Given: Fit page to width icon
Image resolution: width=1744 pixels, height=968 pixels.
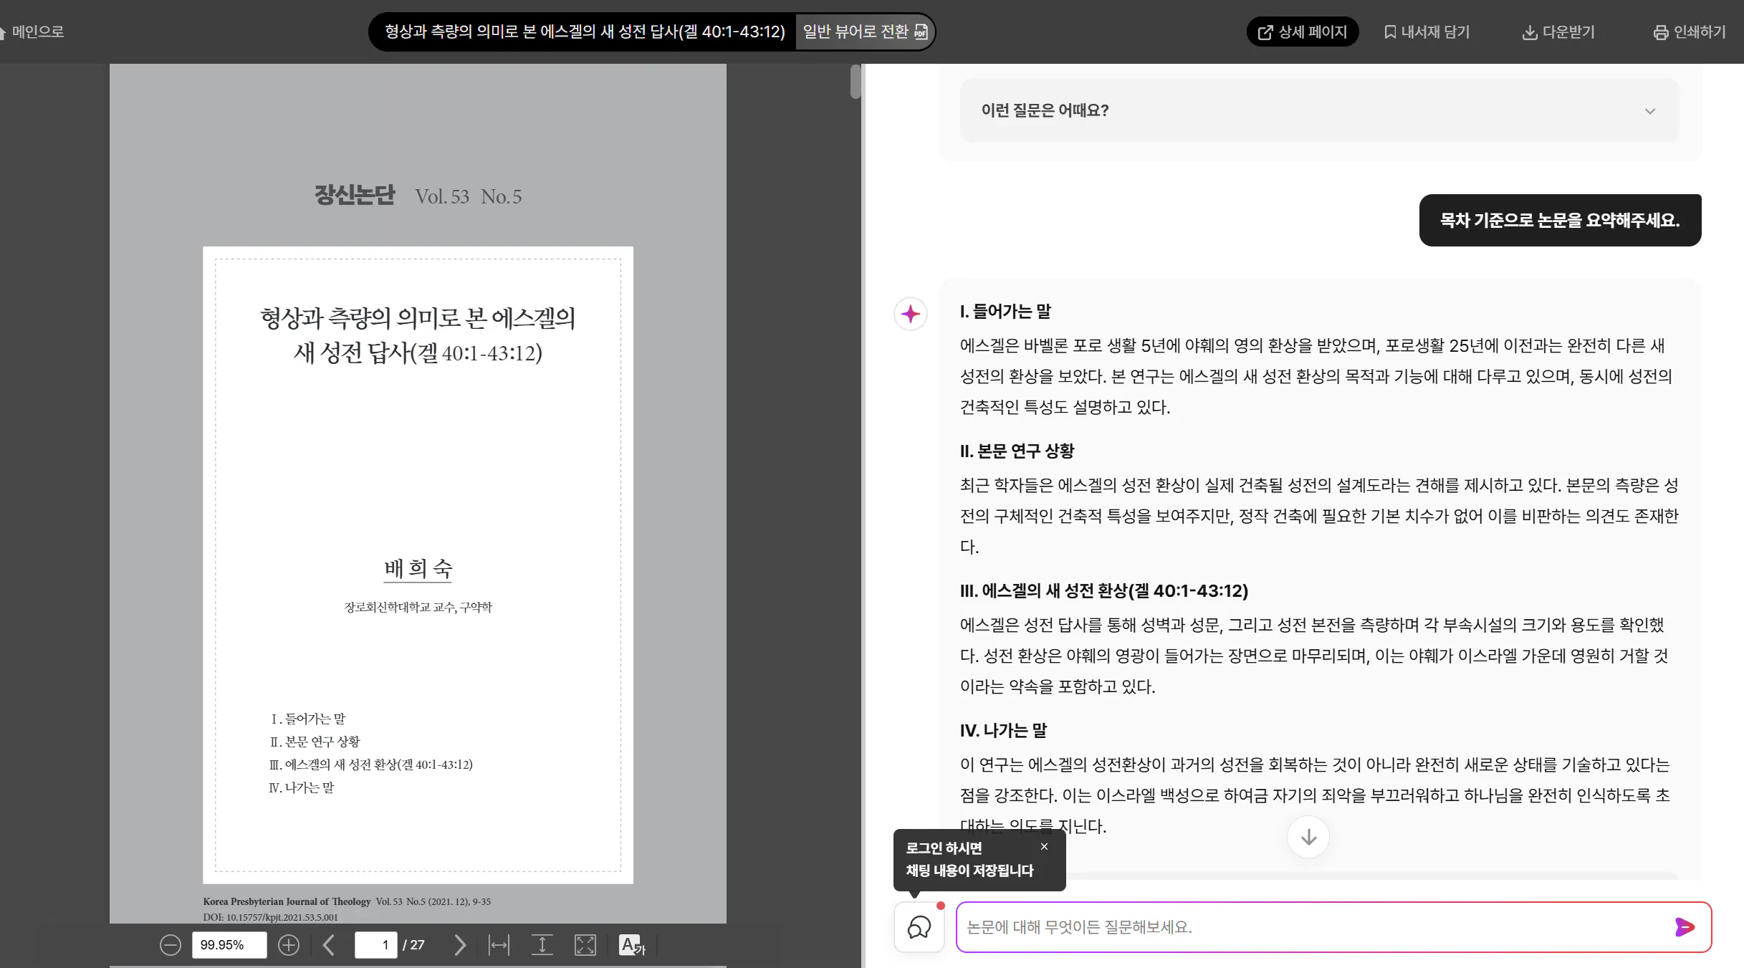Looking at the screenshot, I should (x=499, y=945).
